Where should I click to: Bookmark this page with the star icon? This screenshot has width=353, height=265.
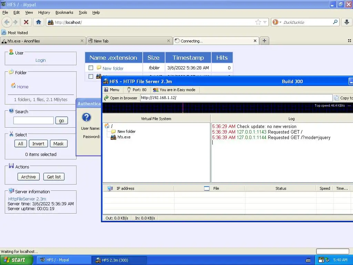(258, 22)
